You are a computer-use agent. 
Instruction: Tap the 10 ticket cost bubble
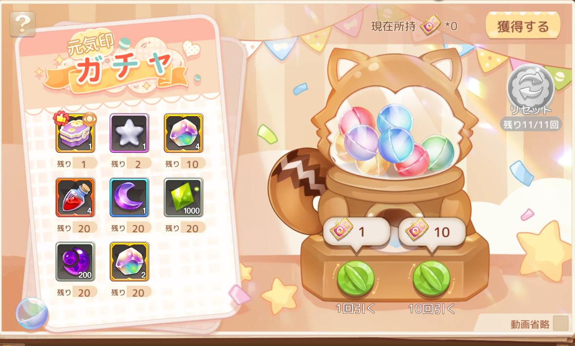coord(432,232)
